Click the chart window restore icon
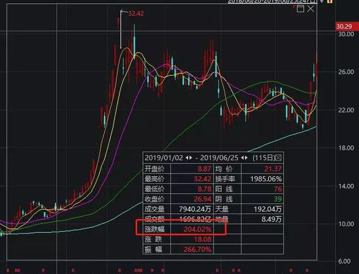 coord(300,8)
